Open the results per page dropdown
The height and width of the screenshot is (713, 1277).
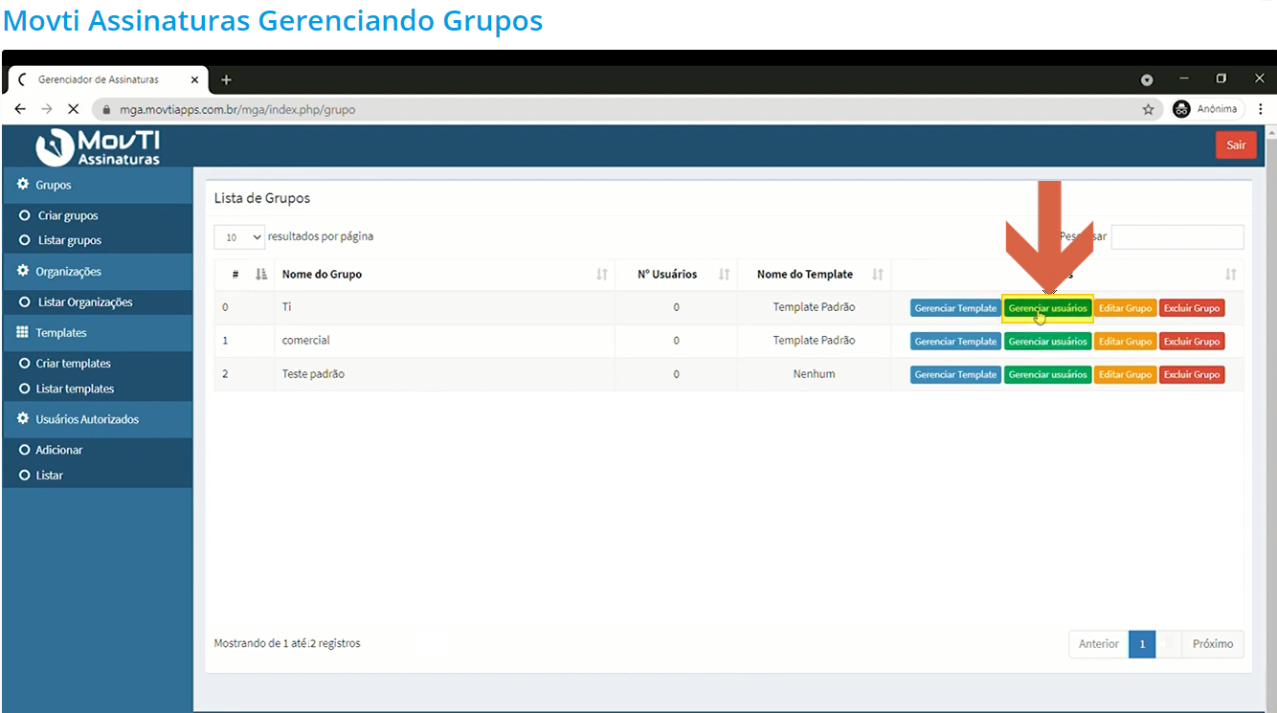coord(240,236)
